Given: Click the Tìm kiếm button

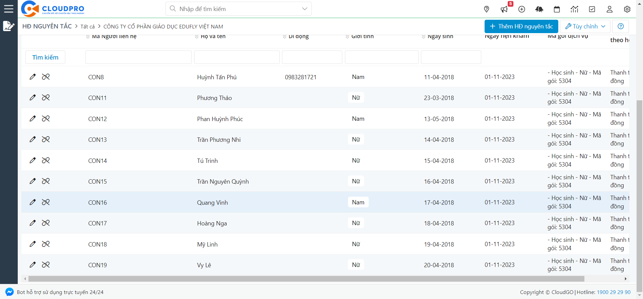Looking at the screenshot, I should point(45,57).
